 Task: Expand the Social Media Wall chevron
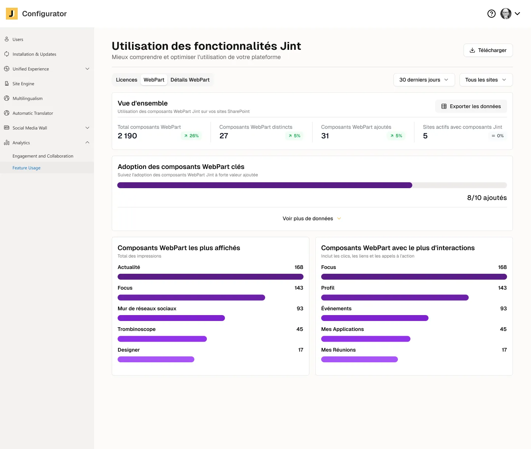tap(87, 128)
